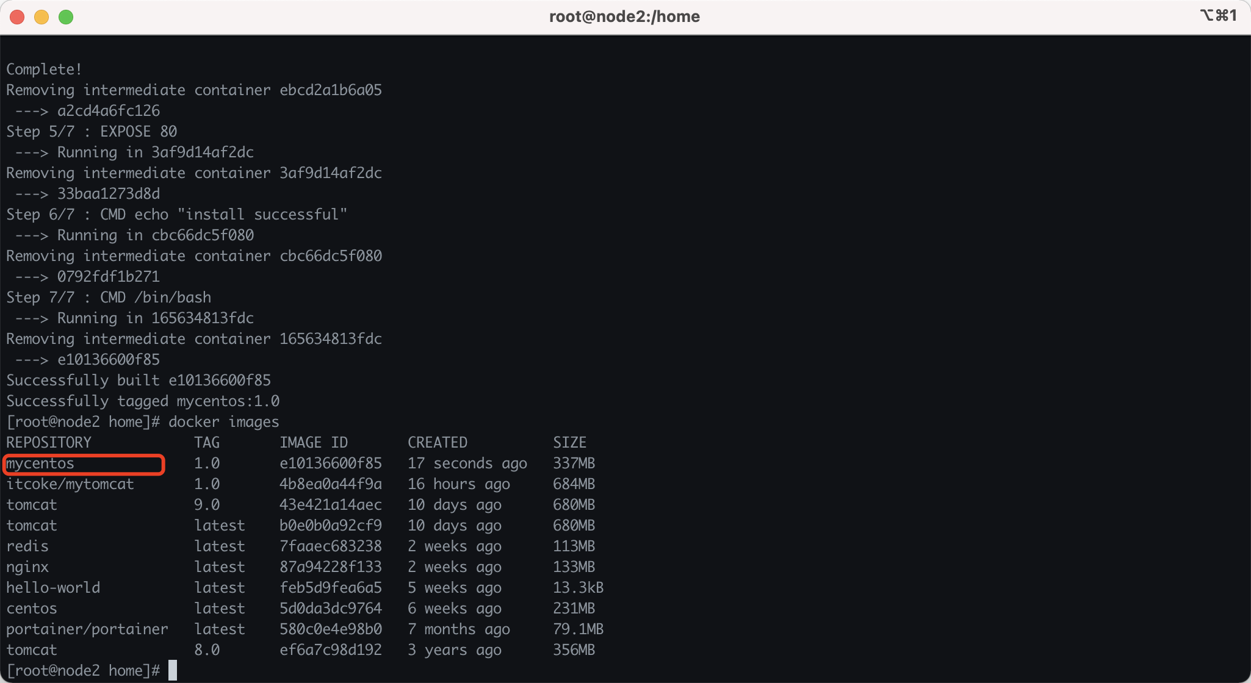Click the 'docker images' command text
This screenshot has height=683, width=1251.
coord(223,422)
